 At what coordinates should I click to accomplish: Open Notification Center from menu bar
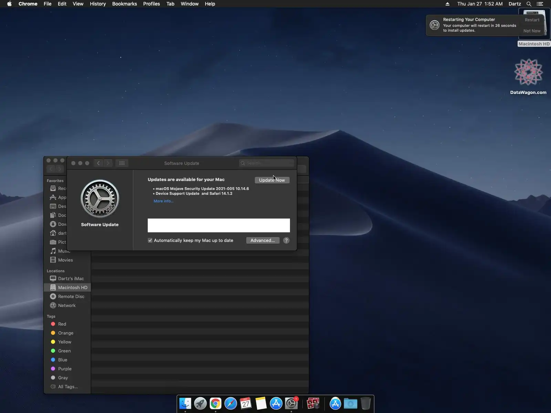[x=540, y=4]
